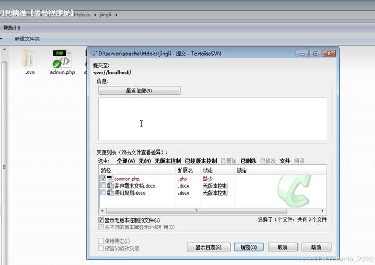Click the common.php file icon in change list
This screenshot has height=265, width=375.
(110, 179)
